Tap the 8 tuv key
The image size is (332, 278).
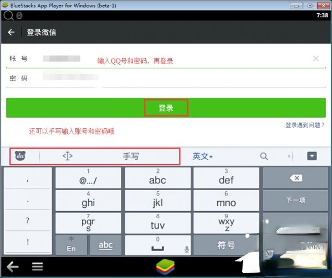pyautogui.click(x=158, y=223)
